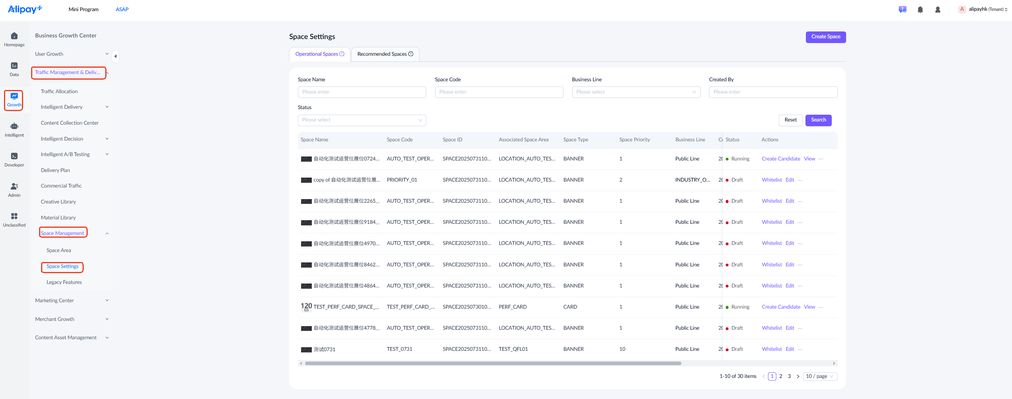Image resolution: width=1012 pixels, height=399 pixels.
Task: Click the Create Space button
Action: click(x=826, y=37)
